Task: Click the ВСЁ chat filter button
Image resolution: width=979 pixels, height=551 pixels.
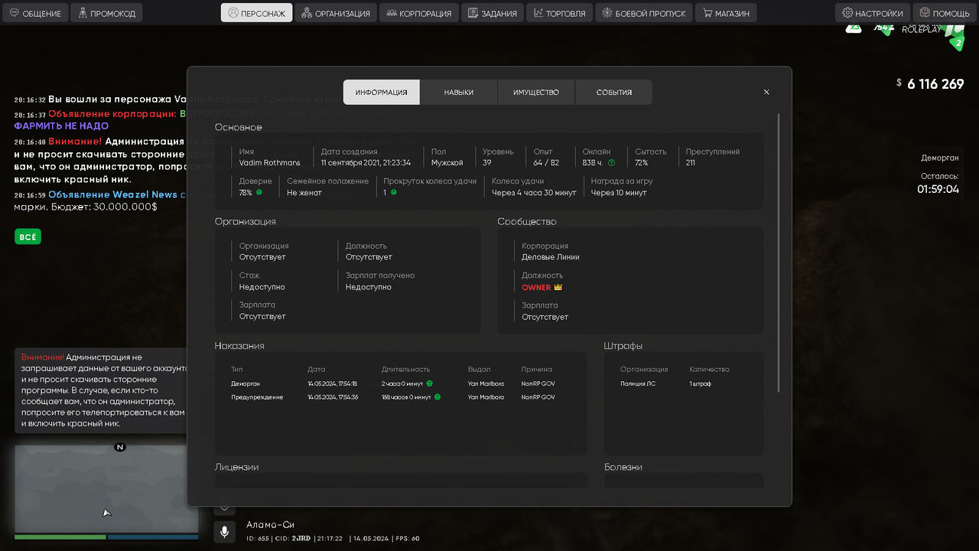Action: 28,237
